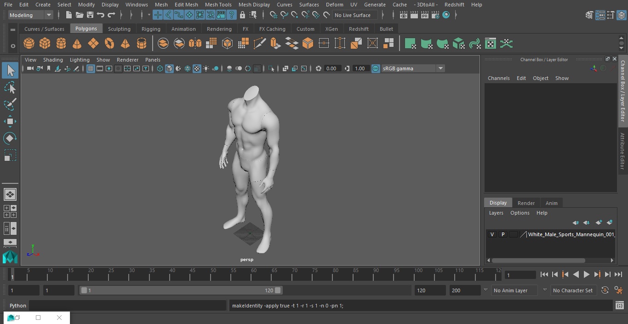Play forward on the timeline
The image size is (628, 324).
pyautogui.click(x=586, y=274)
